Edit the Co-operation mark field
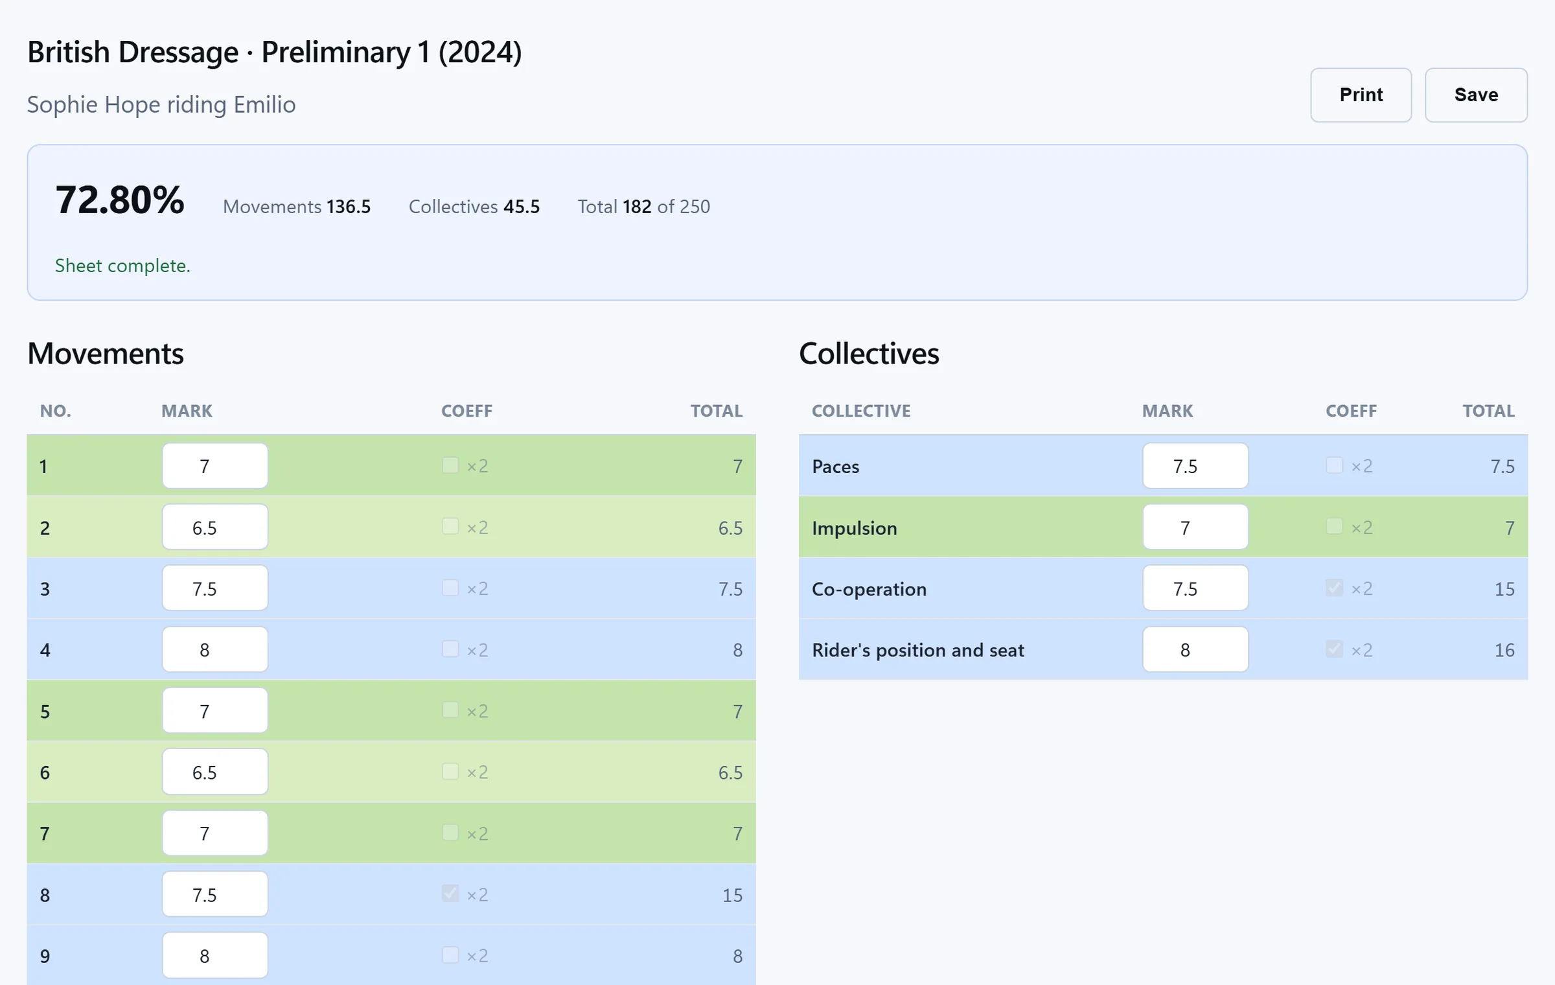This screenshot has width=1555, height=985. [1195, 588]
